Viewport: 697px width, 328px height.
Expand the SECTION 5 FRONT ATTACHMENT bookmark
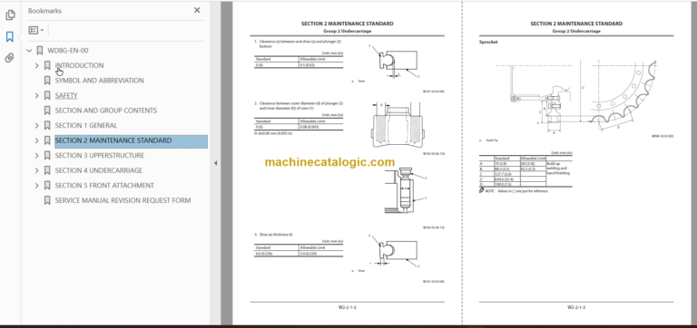(x=37, y=186)
